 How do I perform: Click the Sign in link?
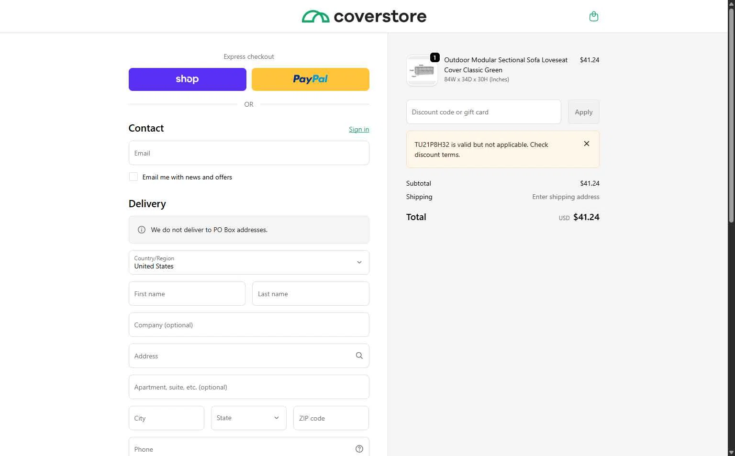[x=359, y=129]
